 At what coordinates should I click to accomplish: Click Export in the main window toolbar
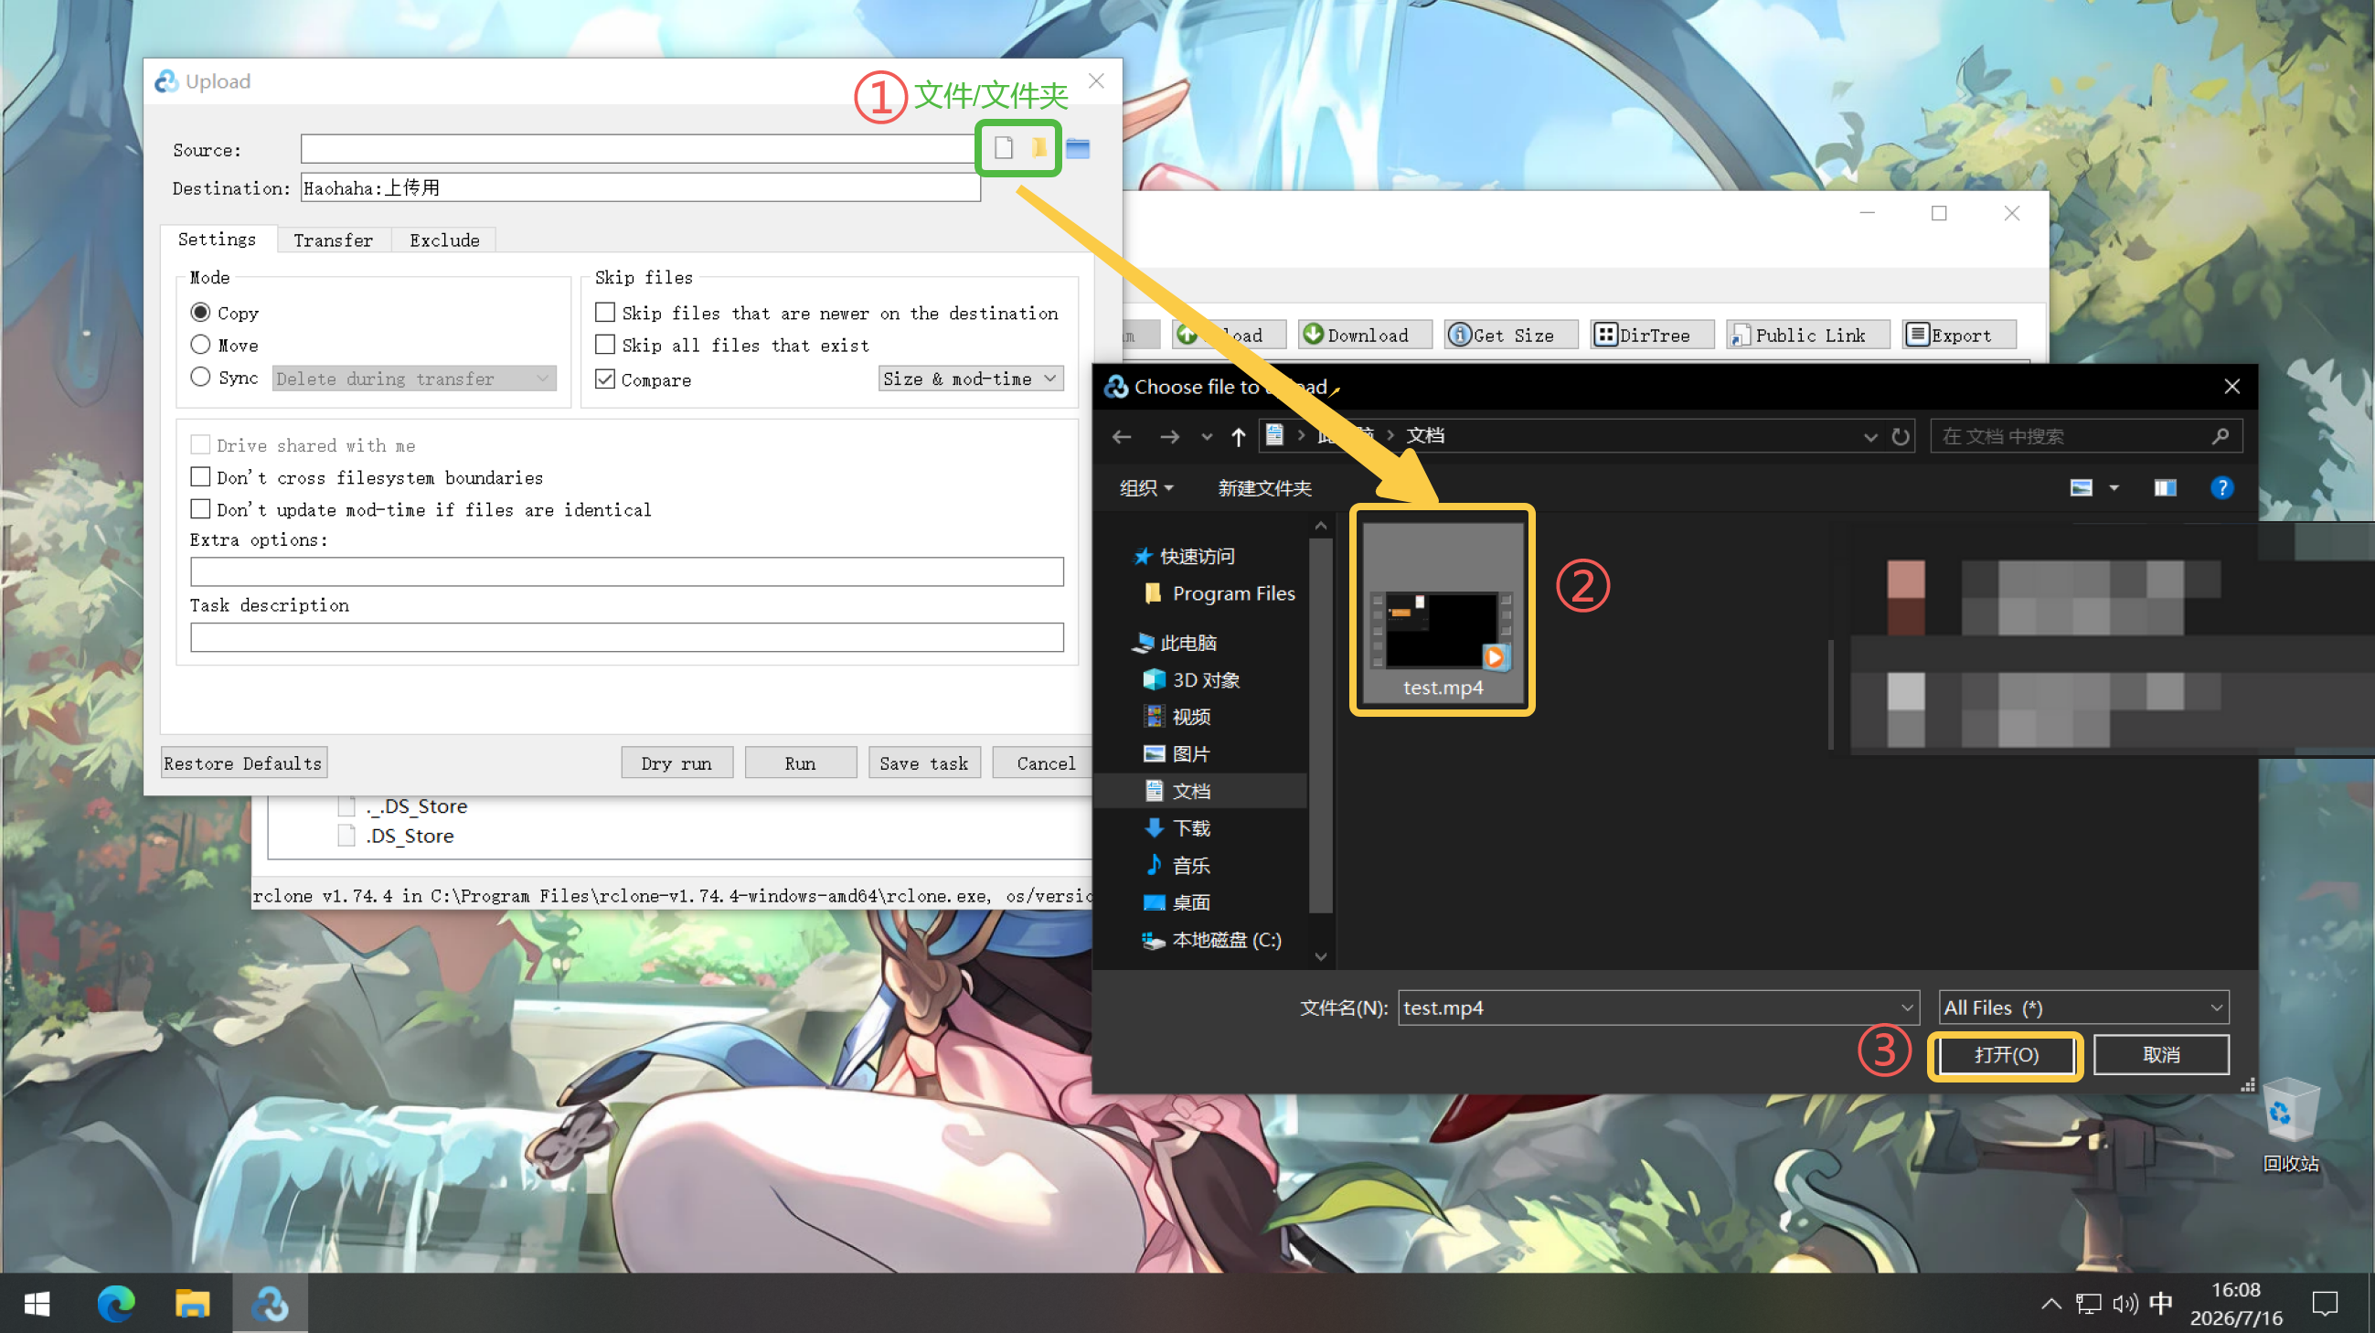pos(1959,335)
